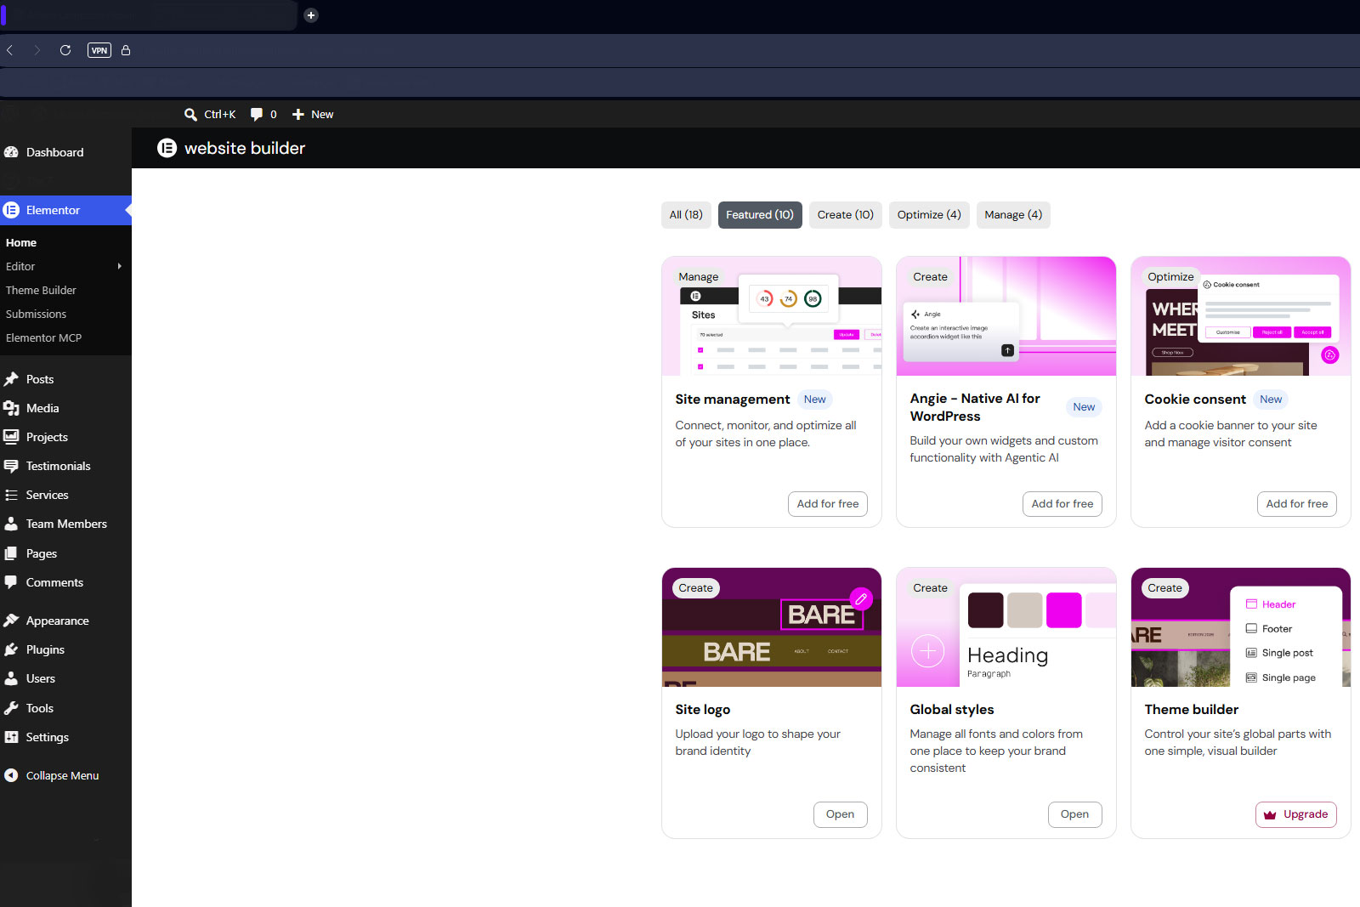This screenshot has height=907, width=1360.
Task: Open Elementor MCP submenu item
Action: click(44, 337)
